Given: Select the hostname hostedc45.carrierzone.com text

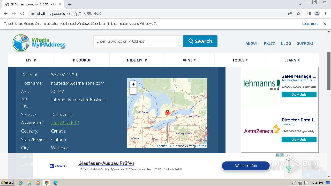Looking at the screenshot, I should [x=78, y=83].
